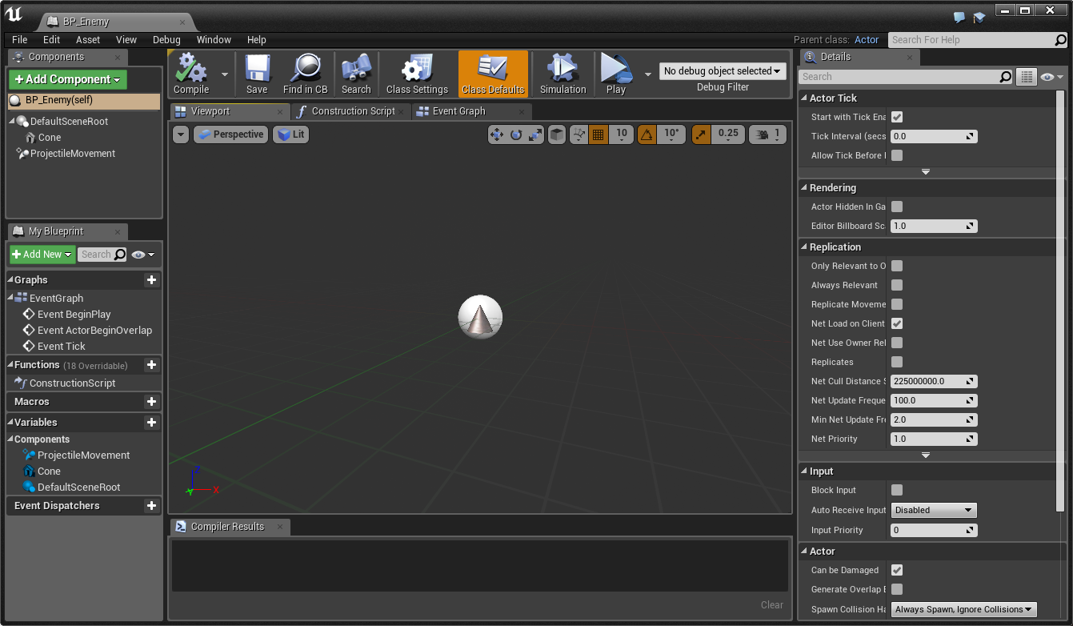This screenshot has width=1073, height=626.
Task: Toggle Class Defaults
Action: [x=493, y=74]
